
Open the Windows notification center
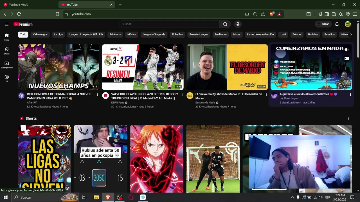(352, 198)
